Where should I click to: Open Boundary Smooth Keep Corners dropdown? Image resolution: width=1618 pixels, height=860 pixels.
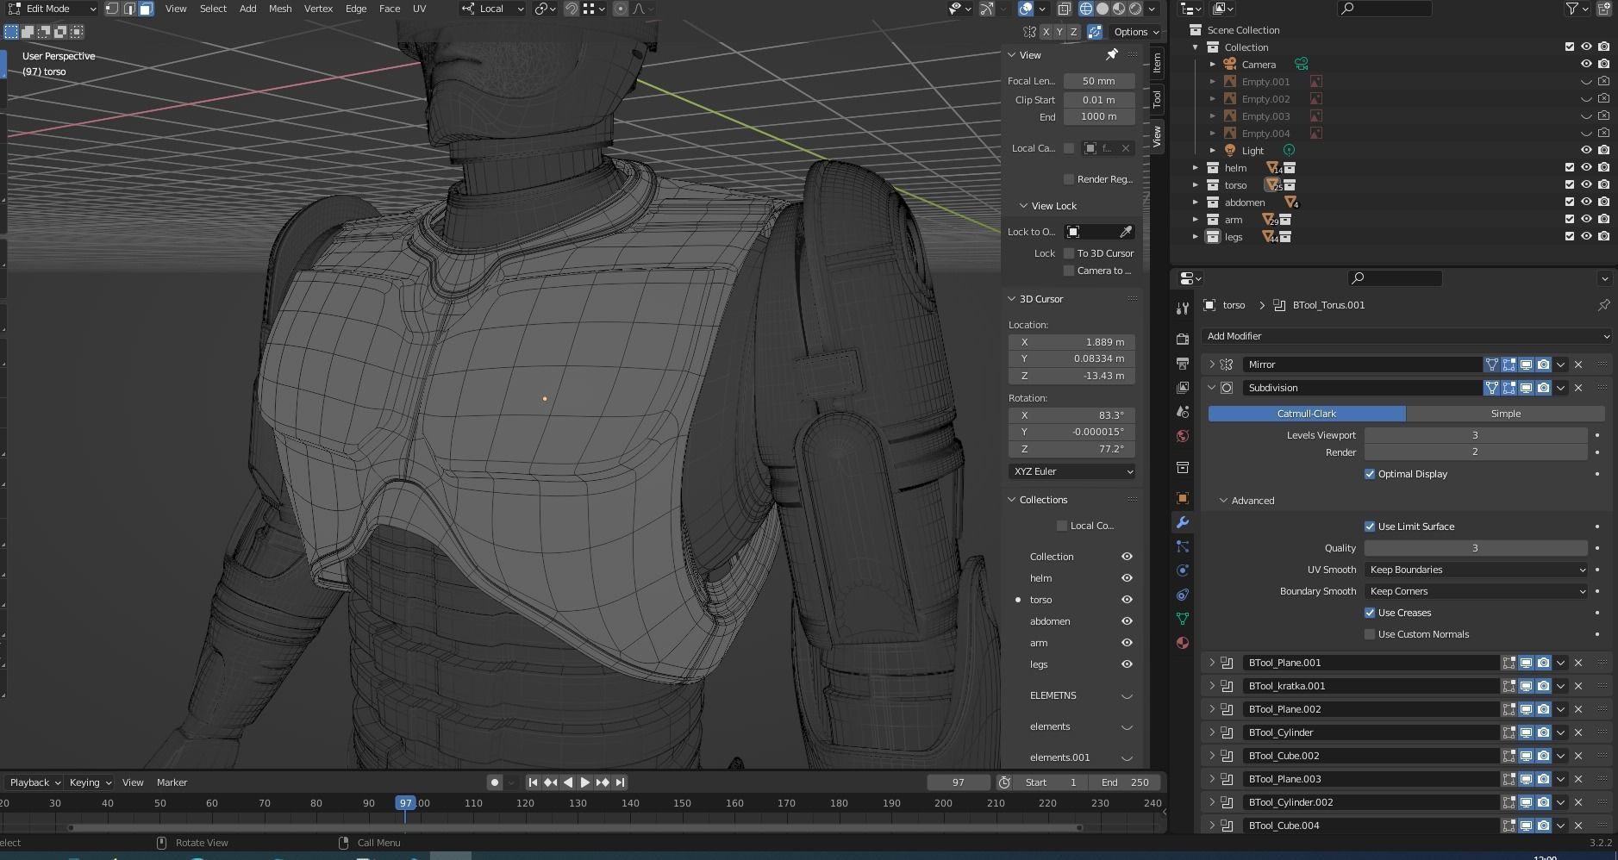tap(1476, 591)
